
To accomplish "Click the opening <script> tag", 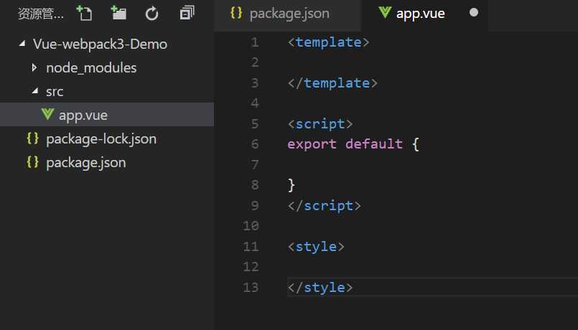I will [x=320, y=124].
